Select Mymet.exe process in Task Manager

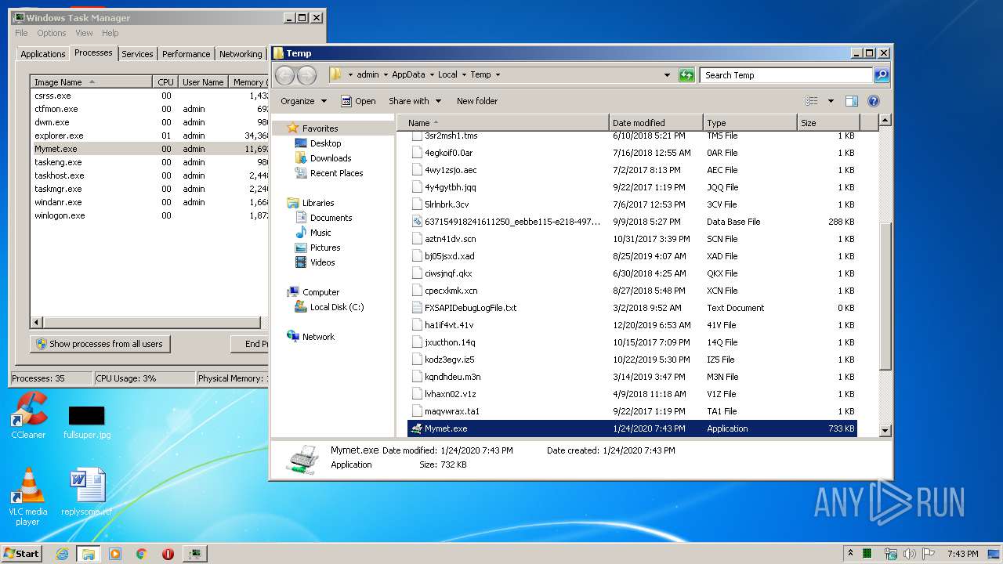(x=149, y=149)
